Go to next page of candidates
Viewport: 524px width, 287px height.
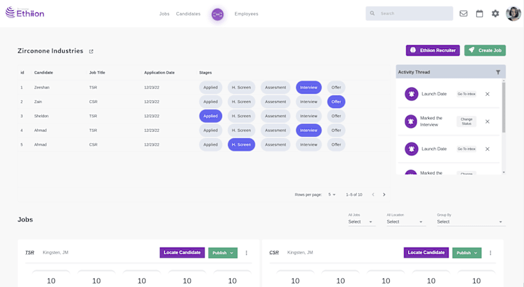(x=384, y=195)
